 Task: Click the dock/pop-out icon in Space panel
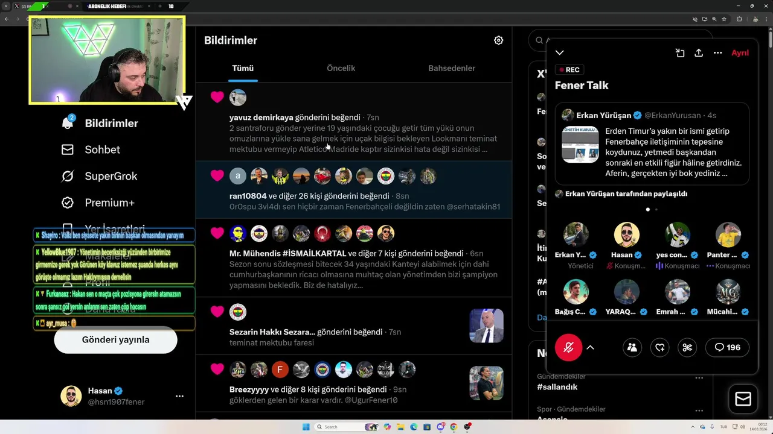click(x=680, y=53)
